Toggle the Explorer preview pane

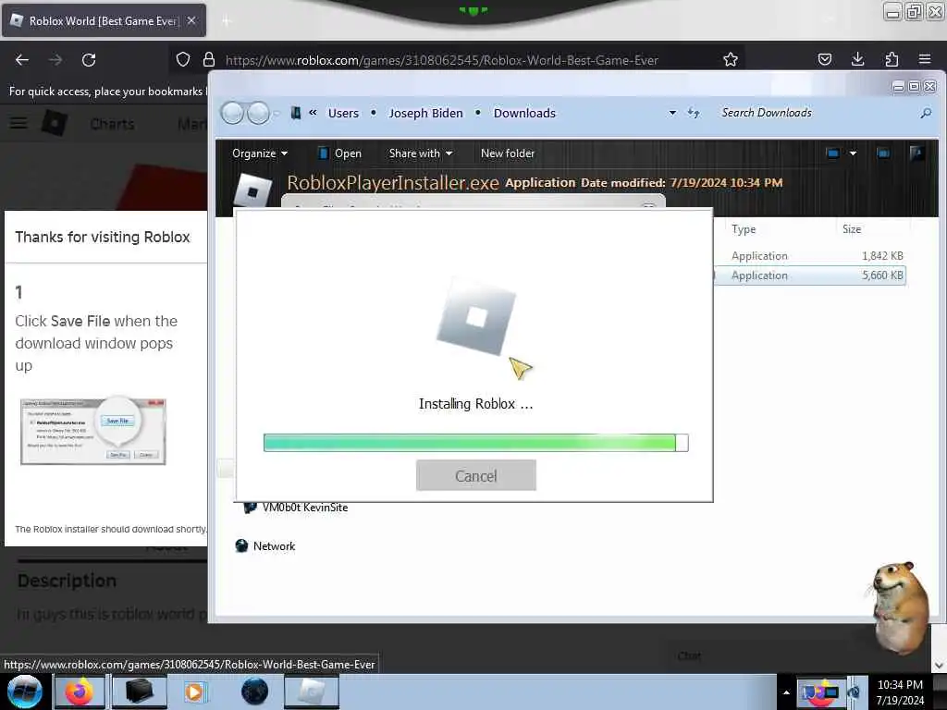[883, 153]
